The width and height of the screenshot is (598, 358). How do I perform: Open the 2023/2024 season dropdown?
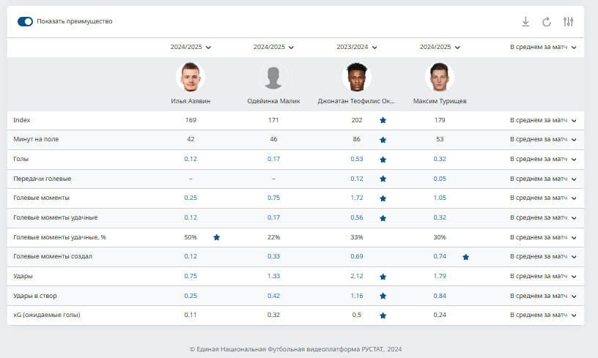356,47
